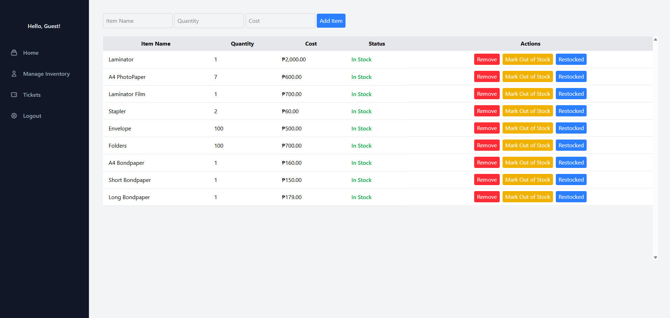Click the Manage Inventory person icon
The height and width of the screenshot is (318, 670).
(x=14, y=74)
